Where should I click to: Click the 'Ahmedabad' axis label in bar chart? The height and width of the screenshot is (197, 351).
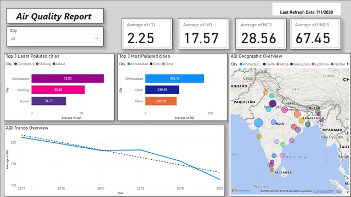(134, 79)
